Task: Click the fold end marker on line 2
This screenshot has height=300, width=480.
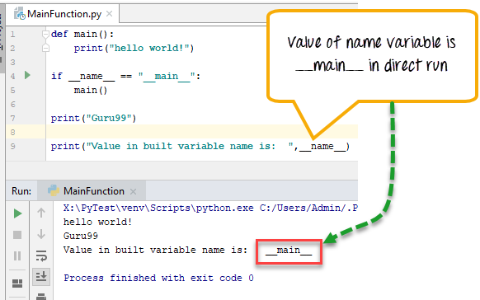Action: pos(45,48)
